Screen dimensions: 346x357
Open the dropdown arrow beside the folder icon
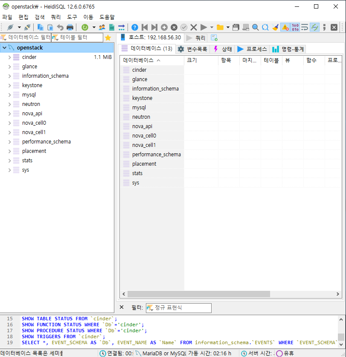(228, 28)
